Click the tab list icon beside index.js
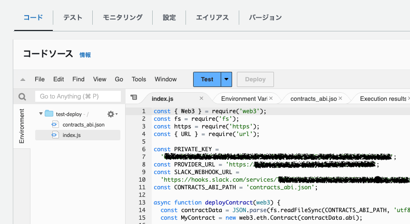410x224 pixels. 134,97
